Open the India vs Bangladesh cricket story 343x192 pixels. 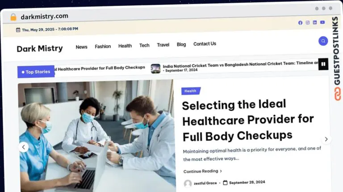coord(241,64)
